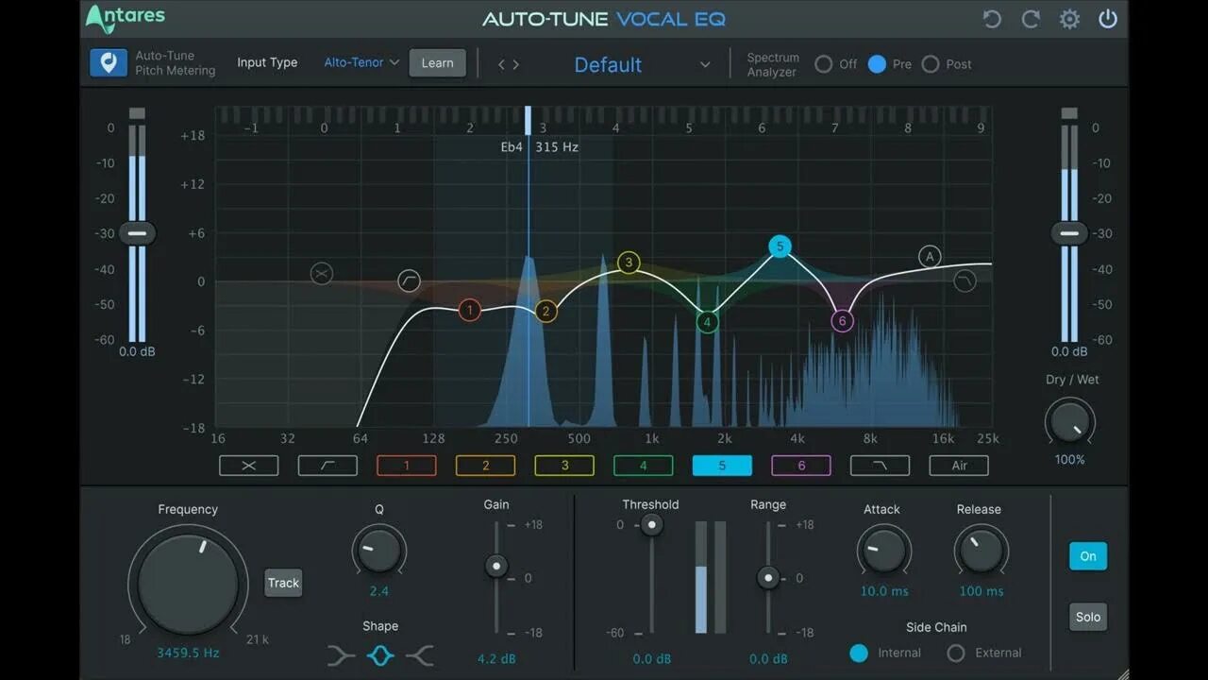Click the Release knob
The width and height of the screenshot is (1208, 680).
click(981, 550)
